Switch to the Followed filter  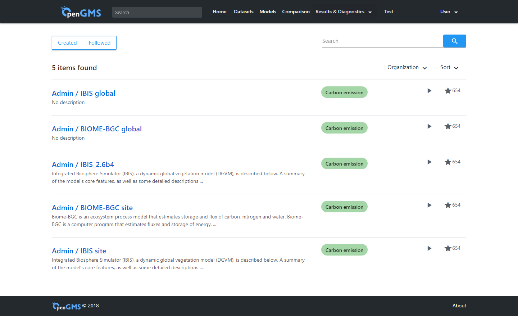100,43
